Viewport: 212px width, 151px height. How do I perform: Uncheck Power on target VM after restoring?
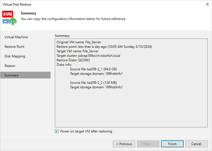tap(57, 131)
